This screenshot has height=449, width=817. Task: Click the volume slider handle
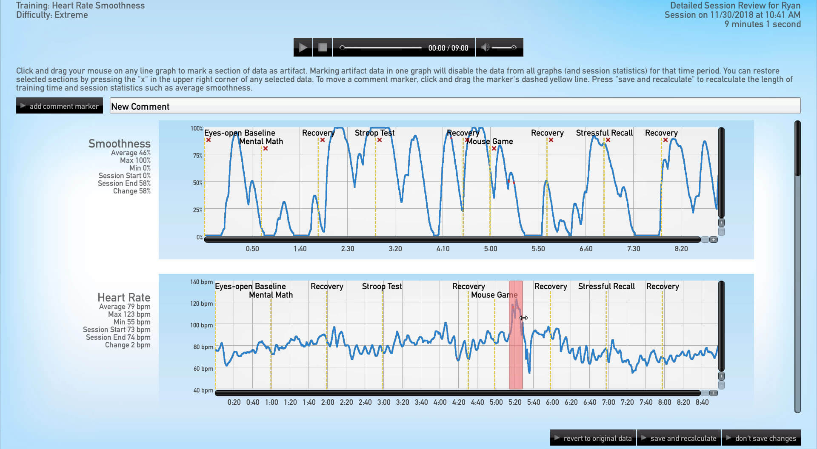(514, 48)
